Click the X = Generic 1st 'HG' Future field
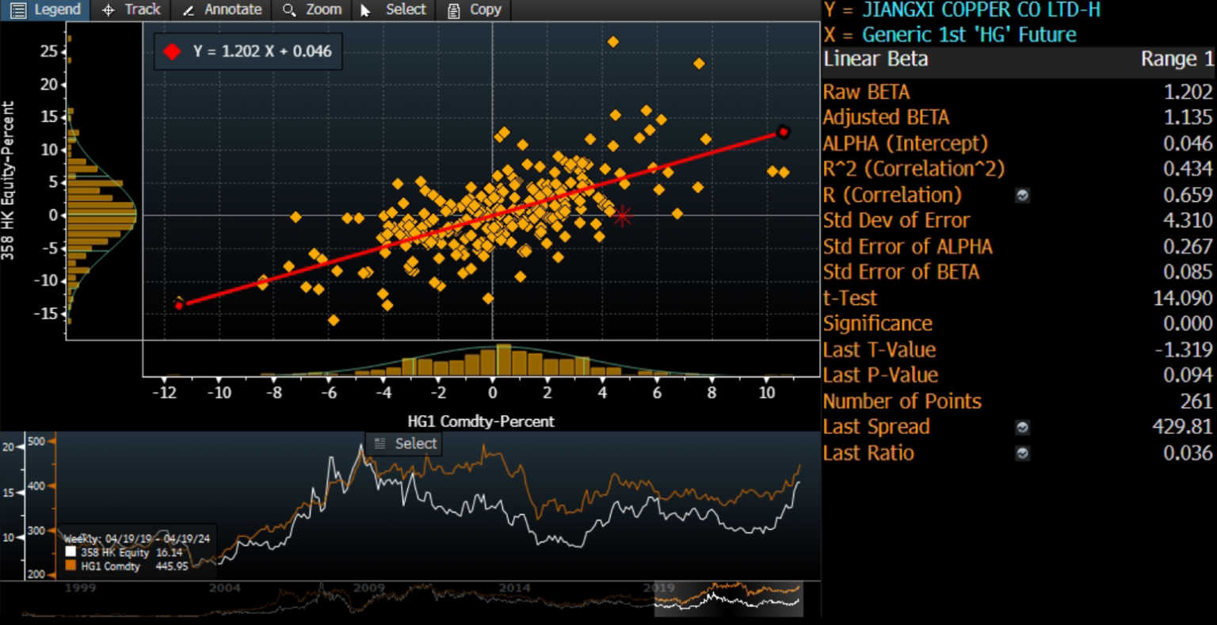The width and height of the screenshot is (1217, 625). pos(950,35)
